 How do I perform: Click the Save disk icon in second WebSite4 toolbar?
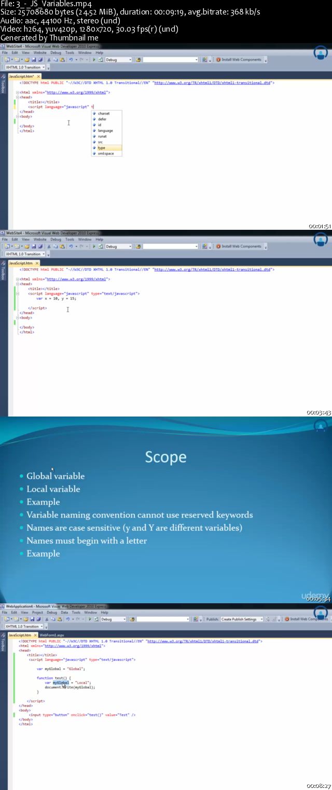point(33,246)
